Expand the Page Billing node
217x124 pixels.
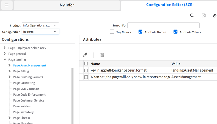click(9, 71)
